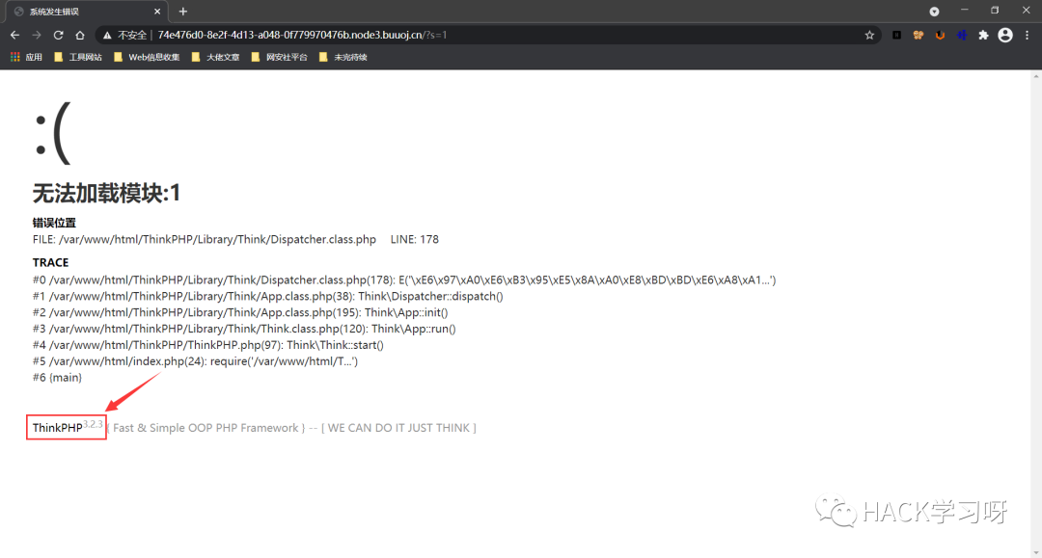The height and width of the screenshot is (558, 1042).
Task: Click the 3.2.3 version superscript
Action: pyautogui.click(x=93, y=424)
